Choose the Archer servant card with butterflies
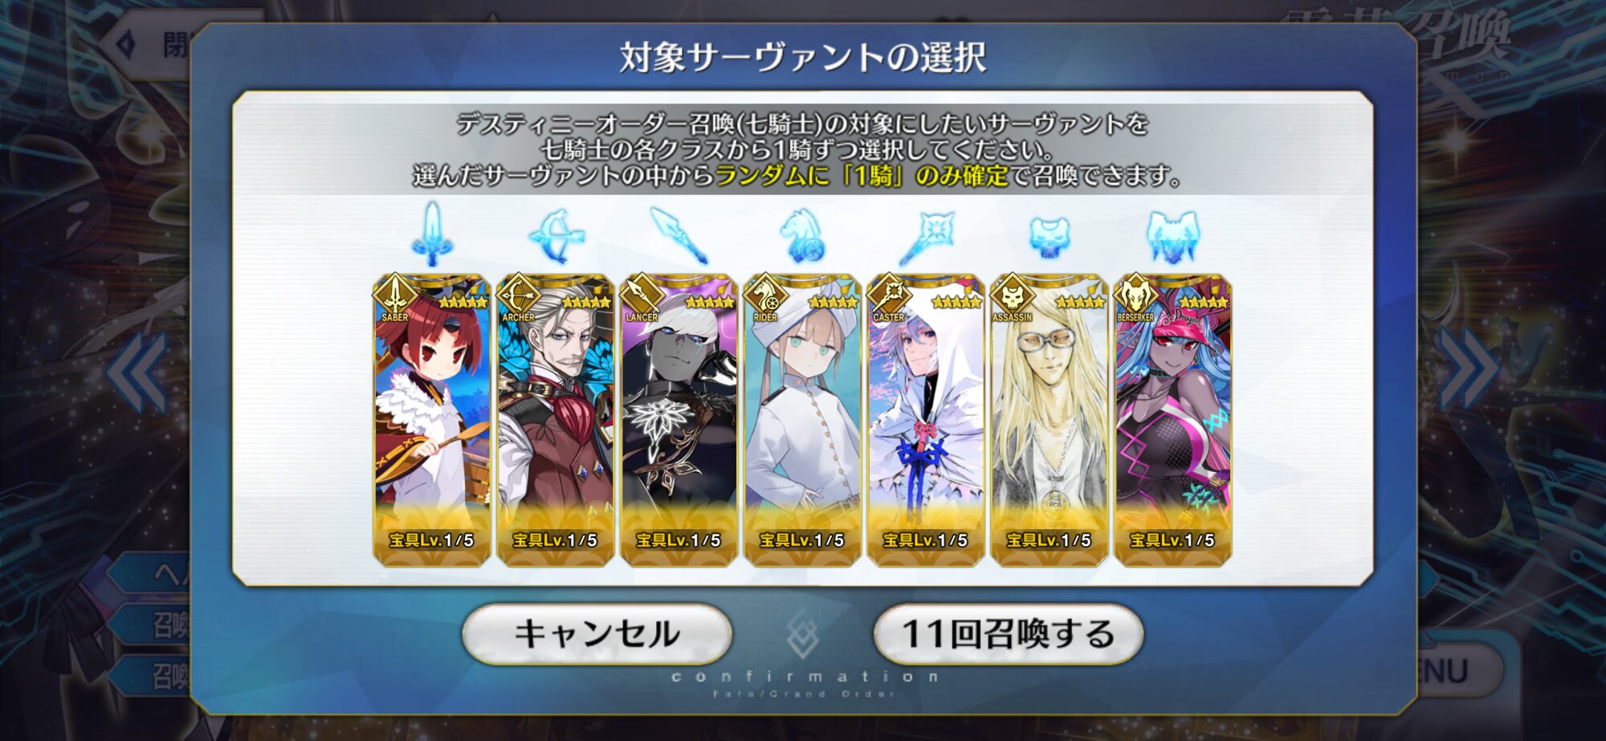 pyautogui.click(x=556, y=420)
